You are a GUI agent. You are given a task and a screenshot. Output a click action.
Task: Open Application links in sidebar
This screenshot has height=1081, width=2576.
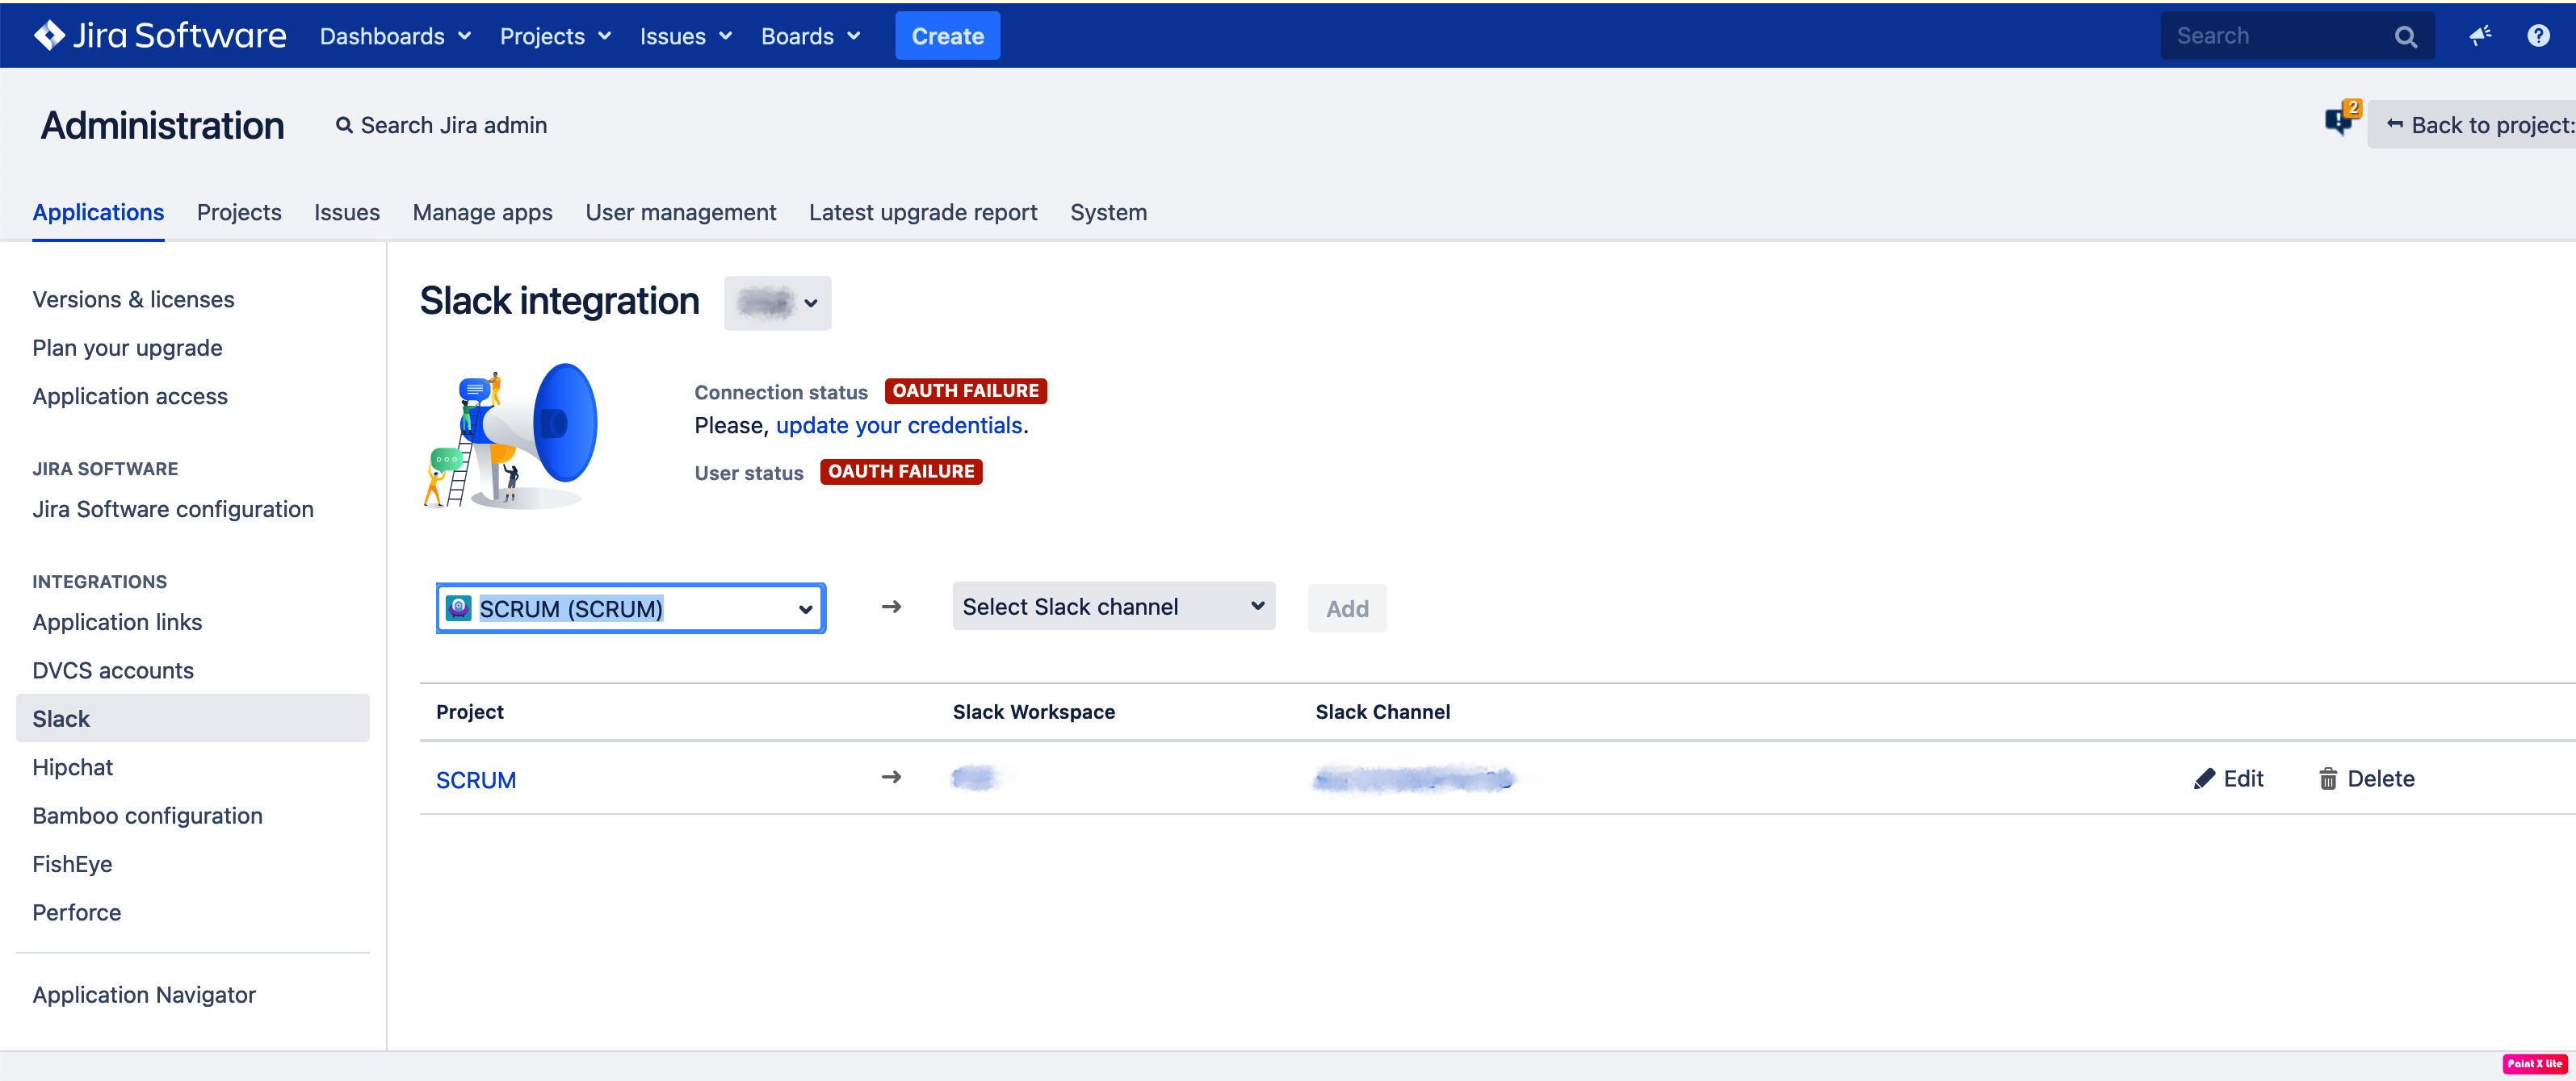click(117, 623)
